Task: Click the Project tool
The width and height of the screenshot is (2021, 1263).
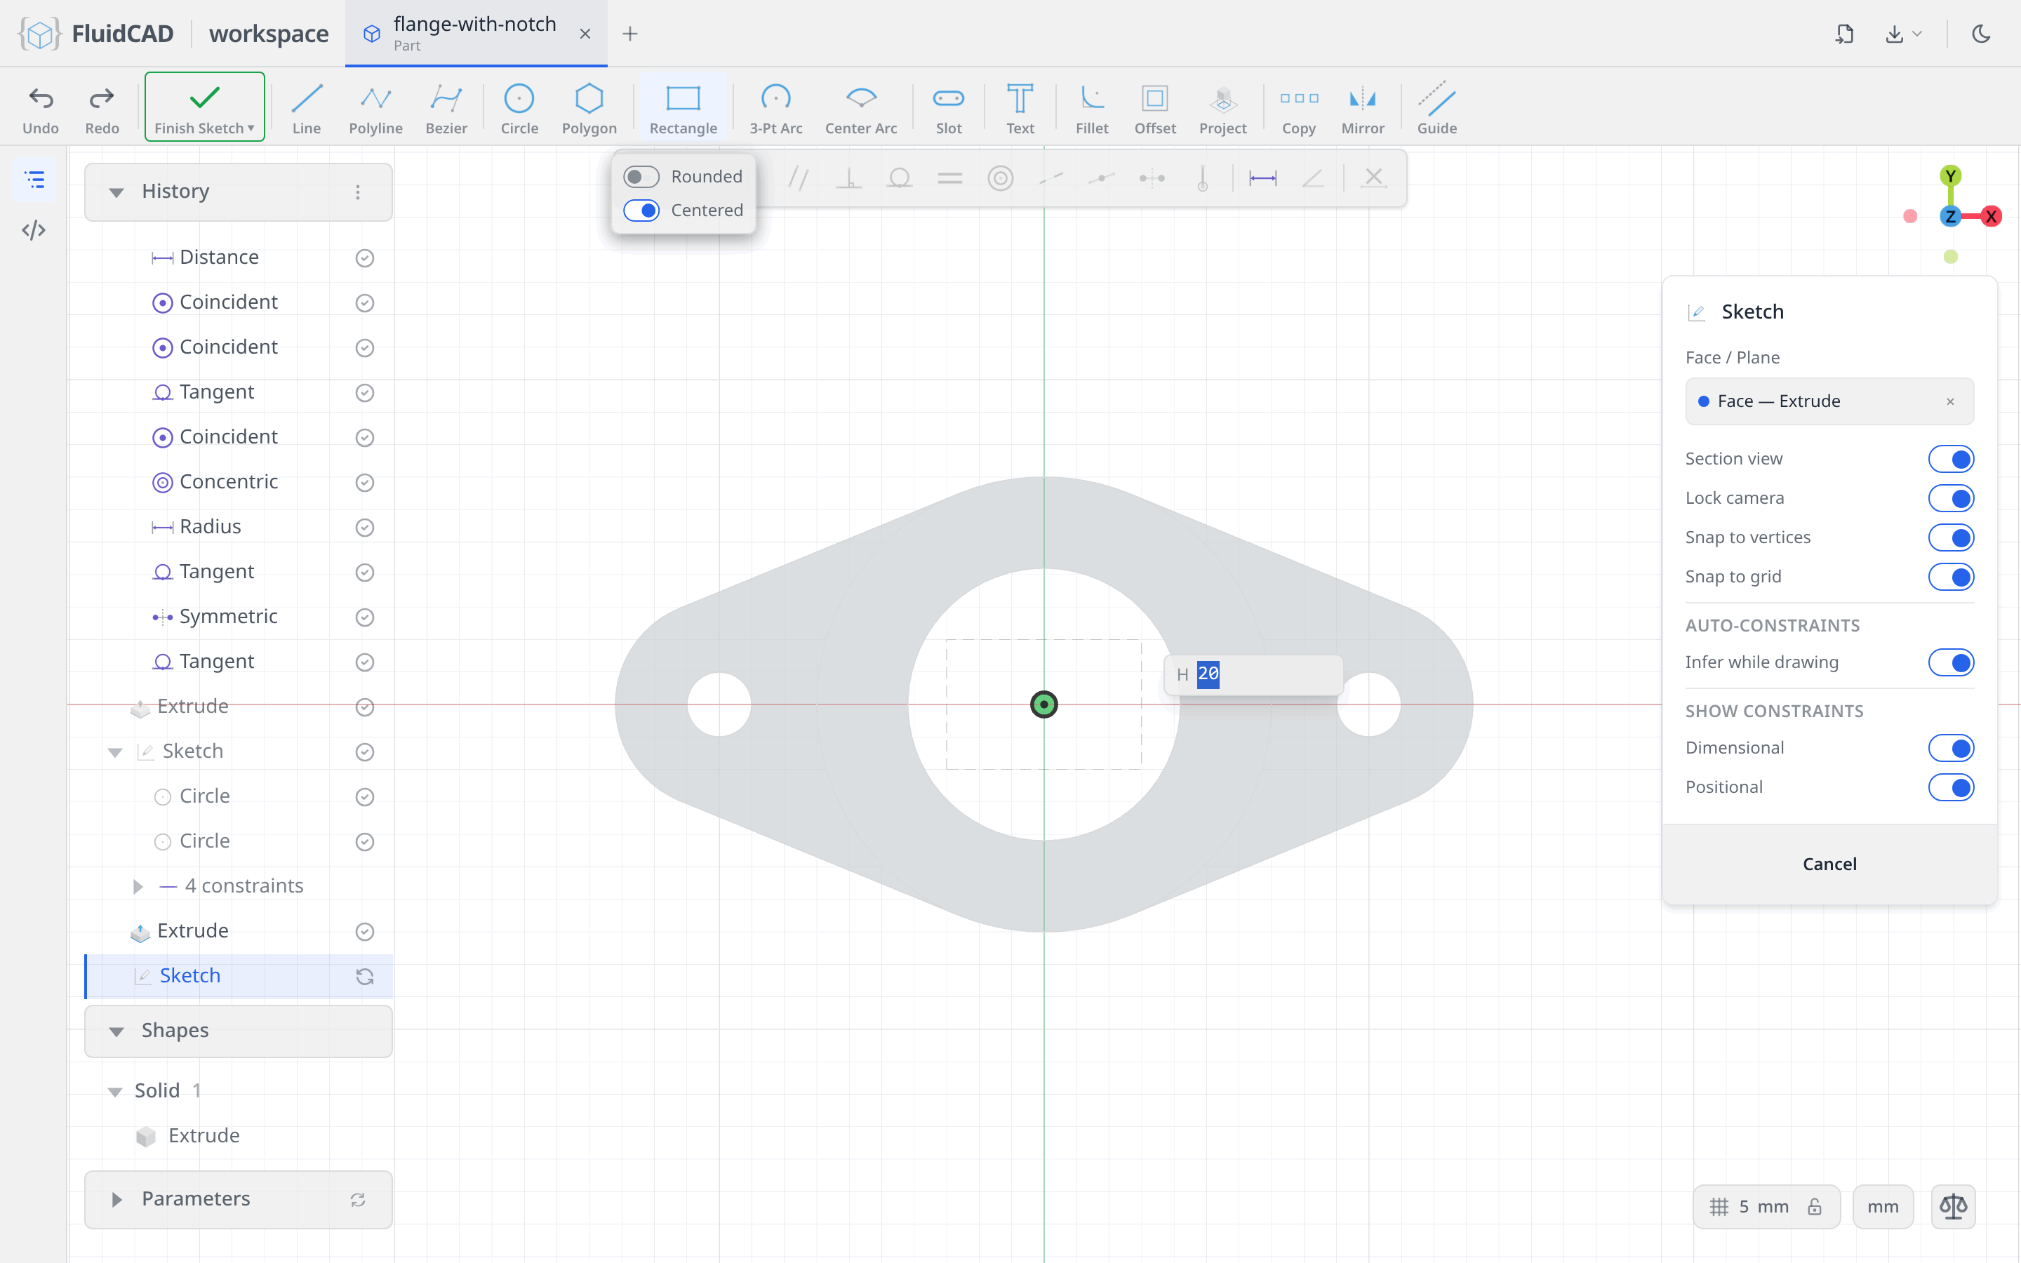Action: coord(1222,109)
